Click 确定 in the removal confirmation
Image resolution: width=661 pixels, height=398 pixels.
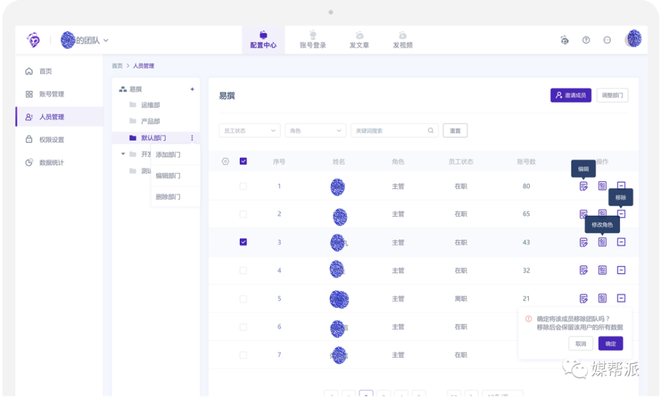click(x=610, y=343)
